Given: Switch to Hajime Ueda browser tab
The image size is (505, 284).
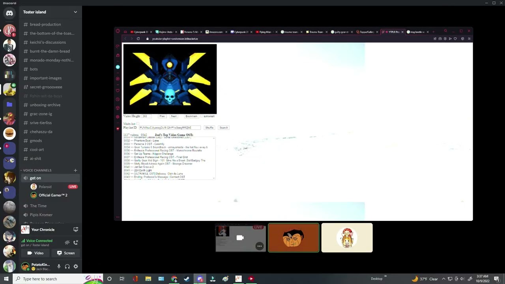Looking at the screenshot, I should click(x=166, y=32).
